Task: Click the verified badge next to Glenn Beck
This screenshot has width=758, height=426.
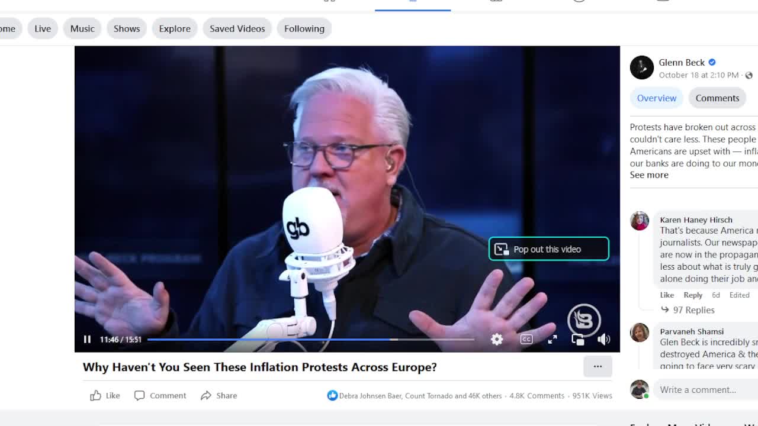Action: click(x=712, y=62)
